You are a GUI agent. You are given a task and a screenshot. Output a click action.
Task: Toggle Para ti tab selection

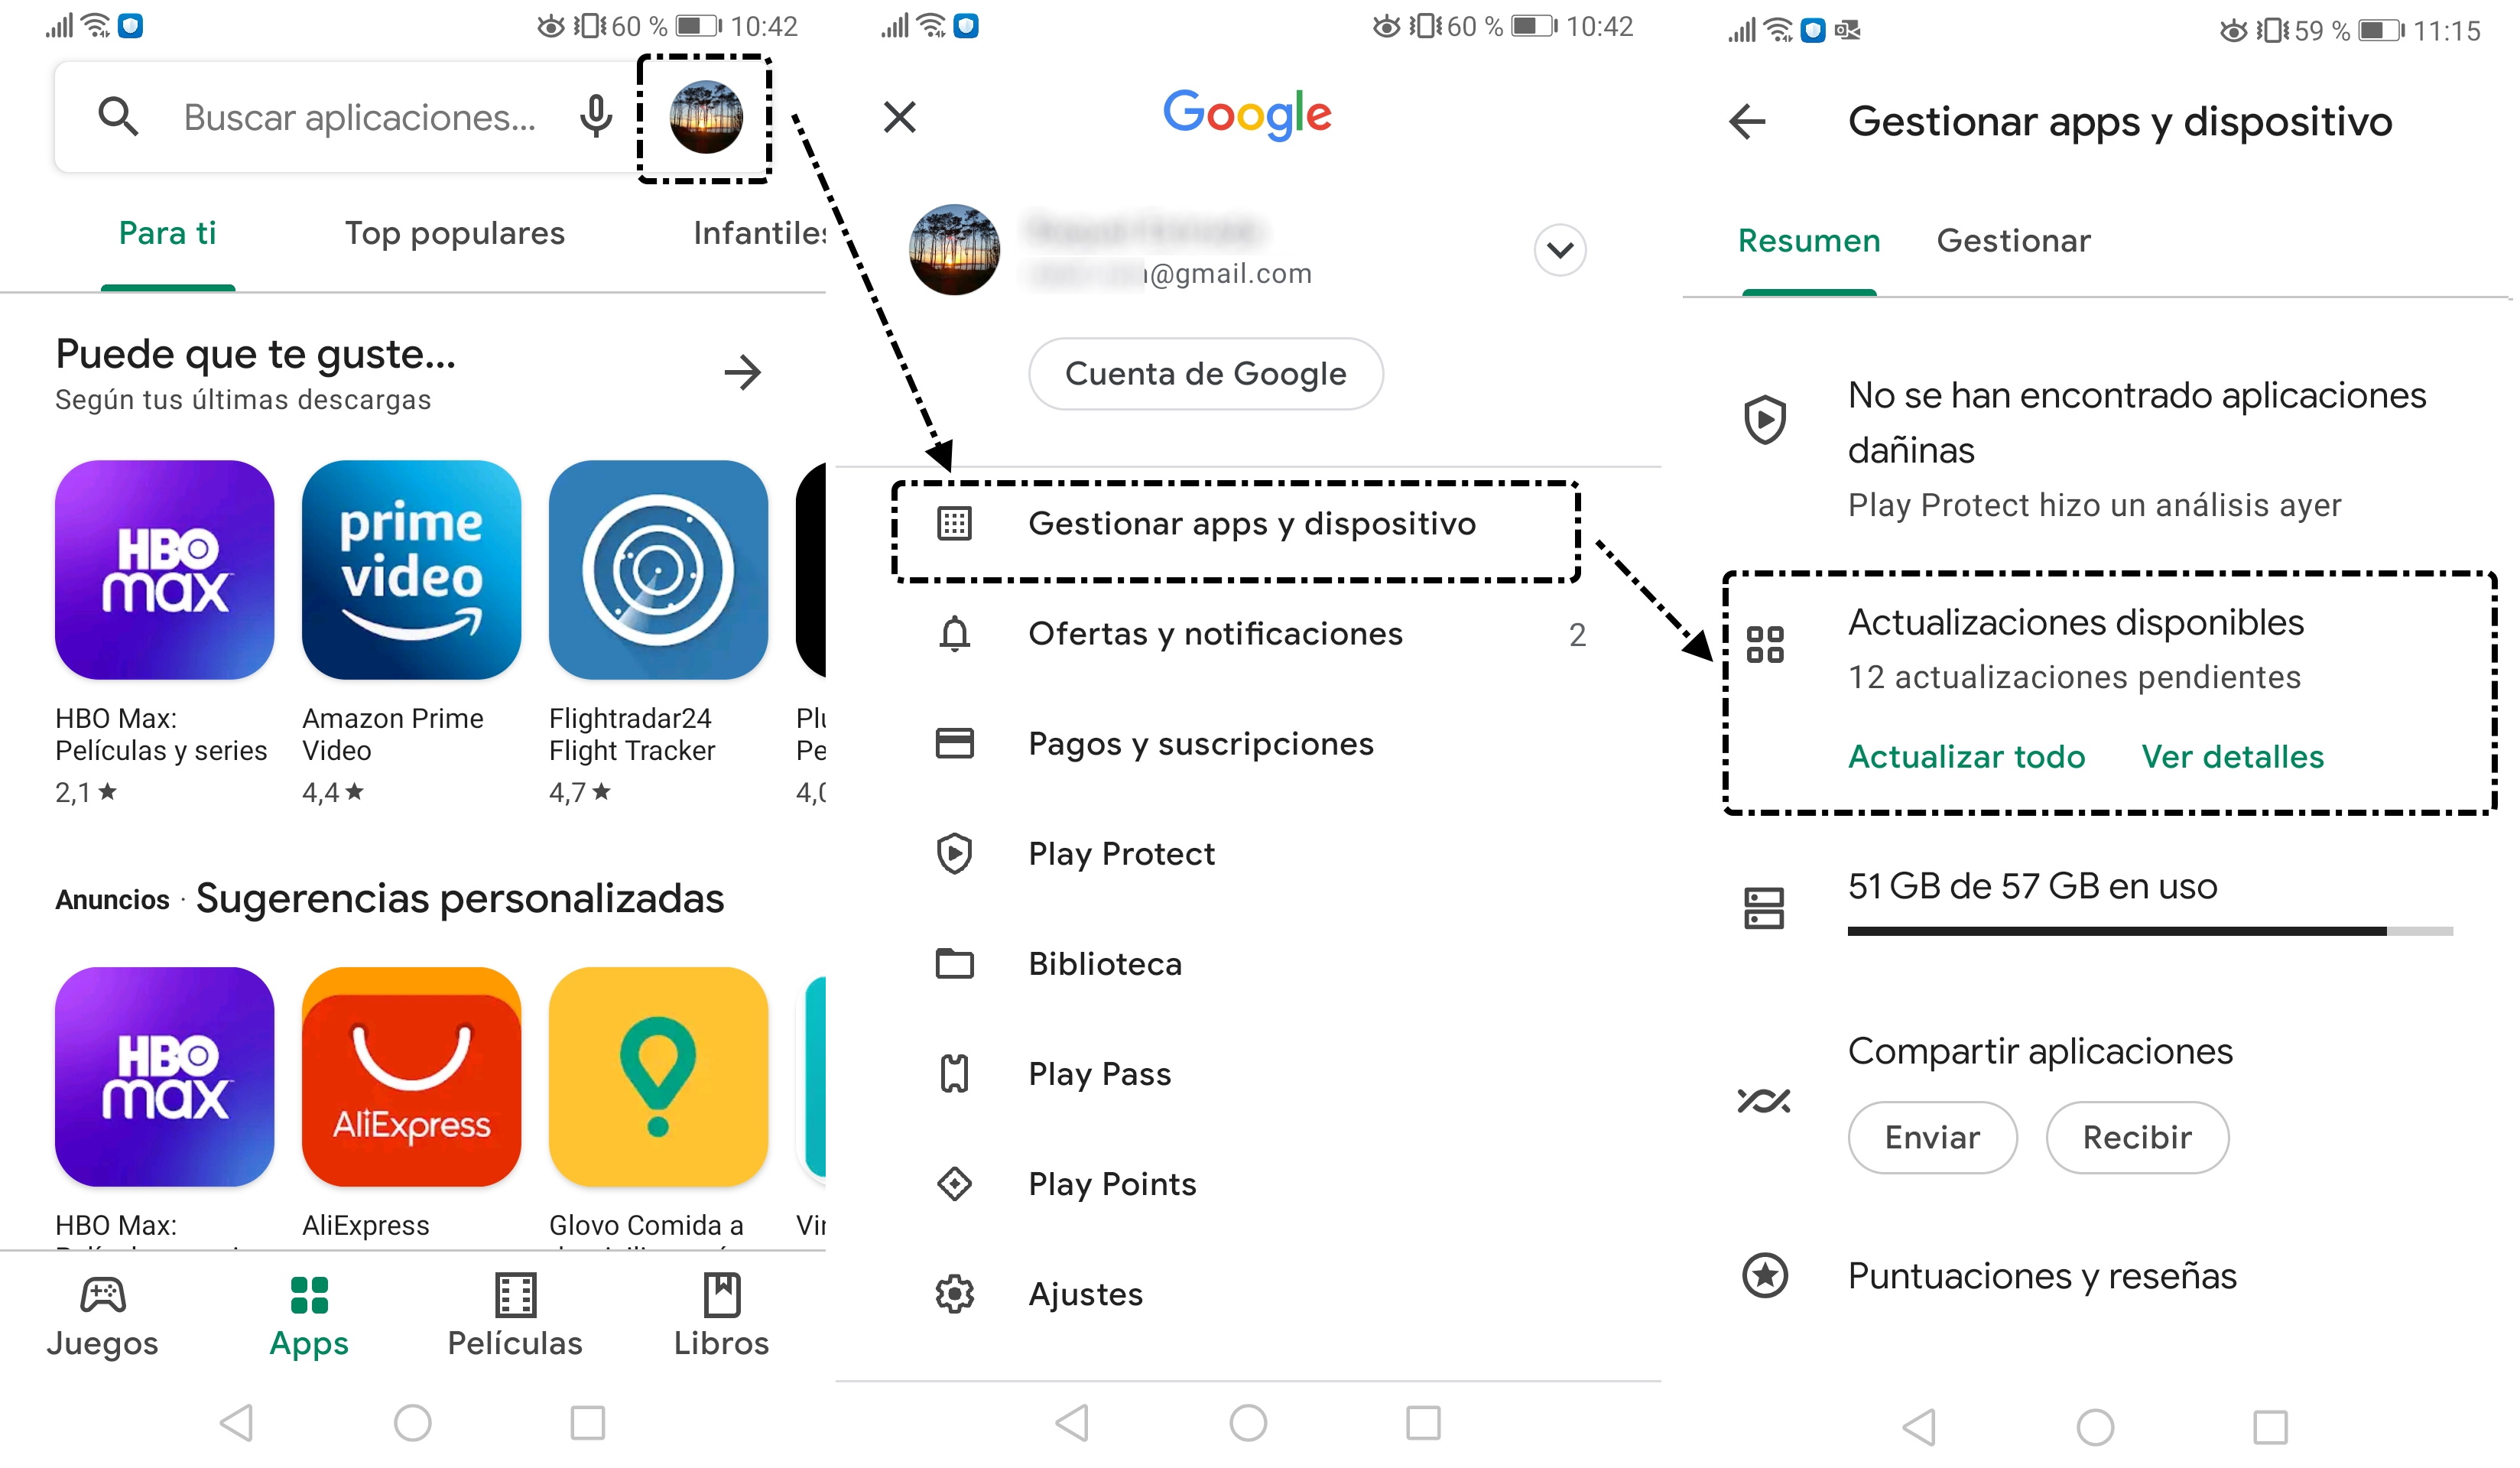[x=170, y=232]
